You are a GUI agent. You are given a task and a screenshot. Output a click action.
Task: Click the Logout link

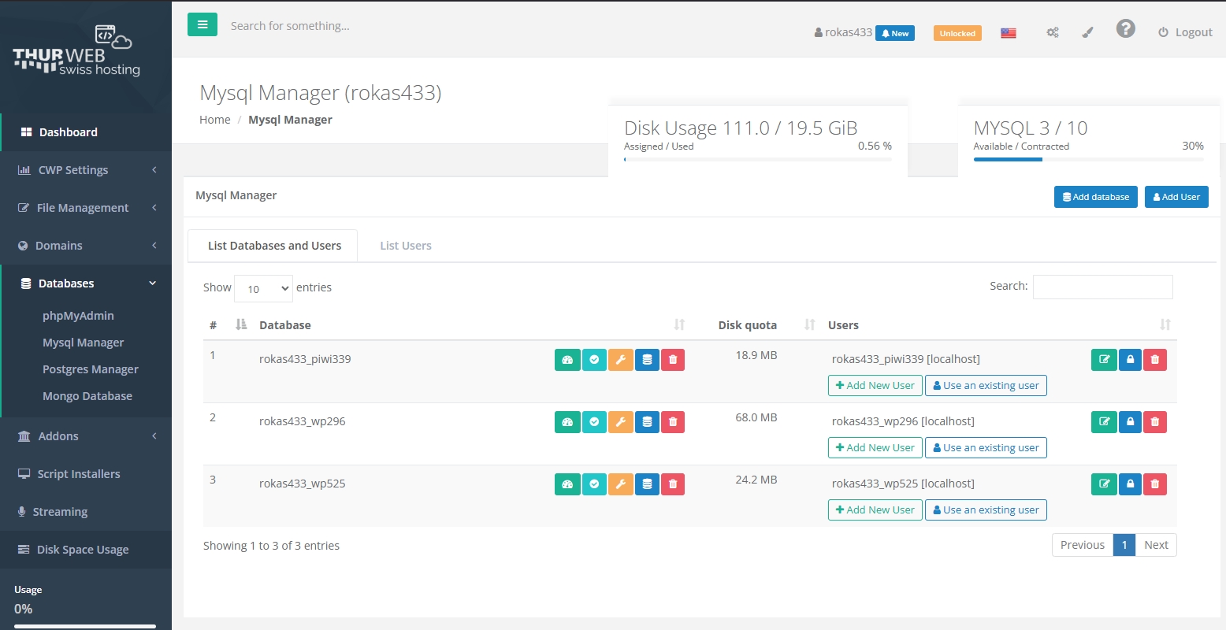(x=1185, y=32)
